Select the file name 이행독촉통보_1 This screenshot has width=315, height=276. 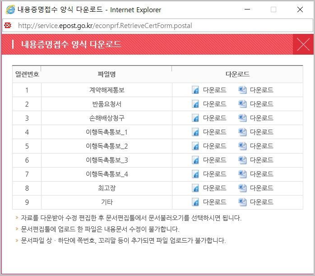107,132
